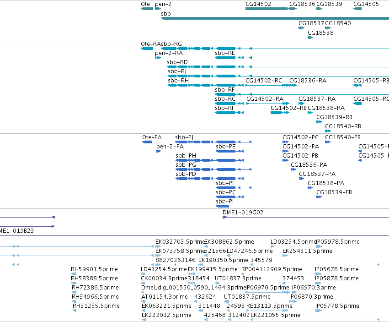Screen dimensions: 389x322
Task: Select the RH31255.5prime EST
Action: pos(75,311)
